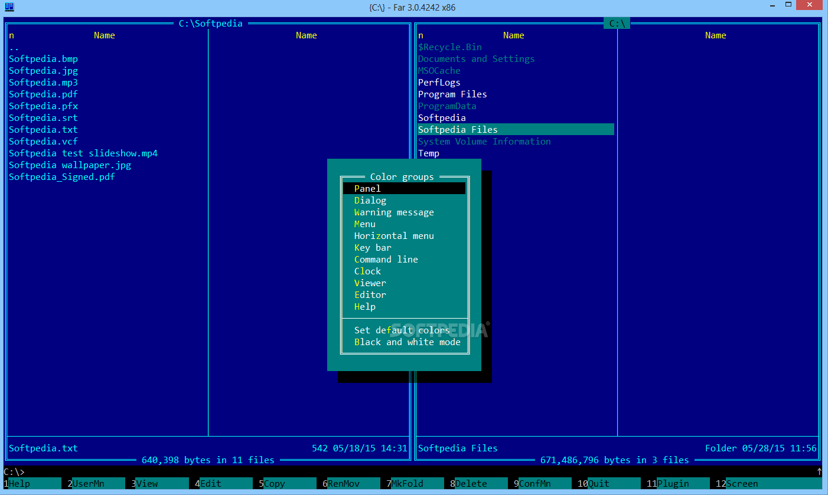Select System Volume Information folder

(x=484, y=141)
